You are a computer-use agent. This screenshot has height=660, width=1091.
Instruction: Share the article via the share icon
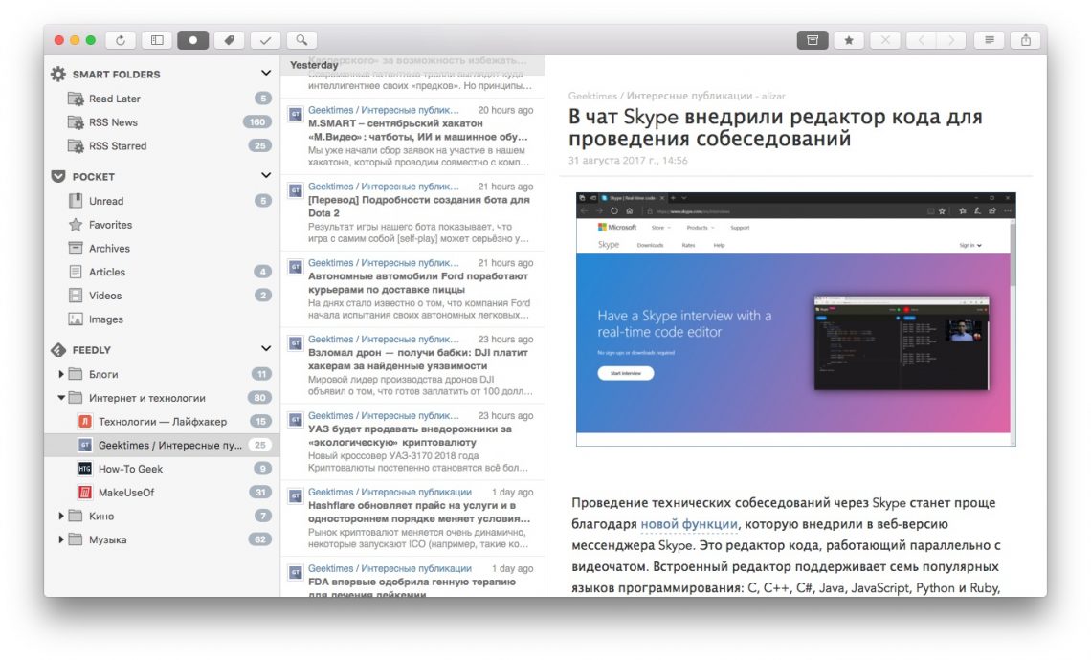[1024, 40]
